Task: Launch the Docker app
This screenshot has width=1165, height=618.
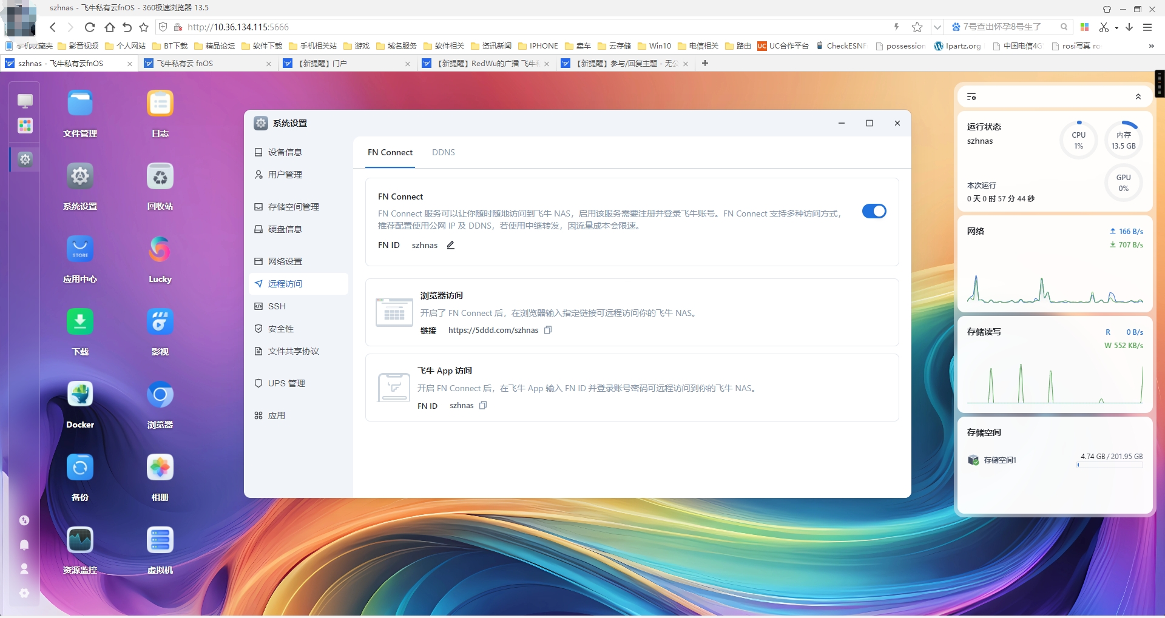Action: [x=80, y=395]
